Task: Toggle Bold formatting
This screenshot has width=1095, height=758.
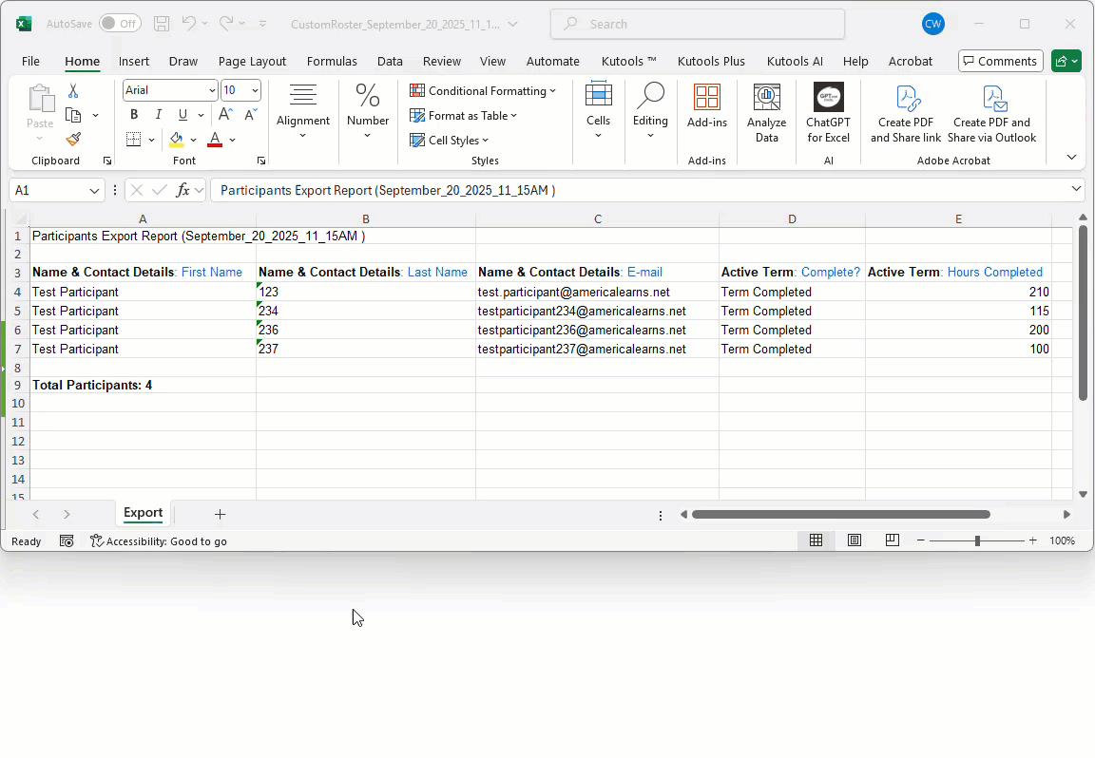Action: click(x=134, y=115)
